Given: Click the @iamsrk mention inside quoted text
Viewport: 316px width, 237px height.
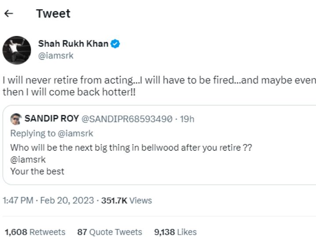Looking at the screenshot, I should tap(28, 160).
